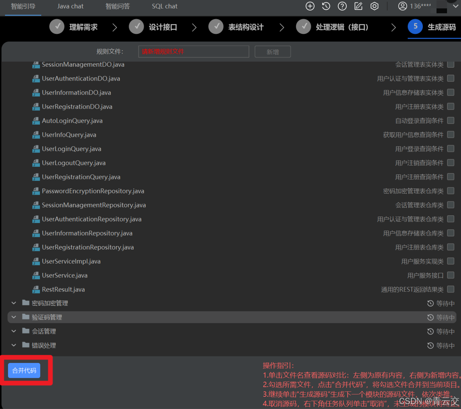Click the 新增 rule file button
The image size is (461, 409).
[273, 52]
